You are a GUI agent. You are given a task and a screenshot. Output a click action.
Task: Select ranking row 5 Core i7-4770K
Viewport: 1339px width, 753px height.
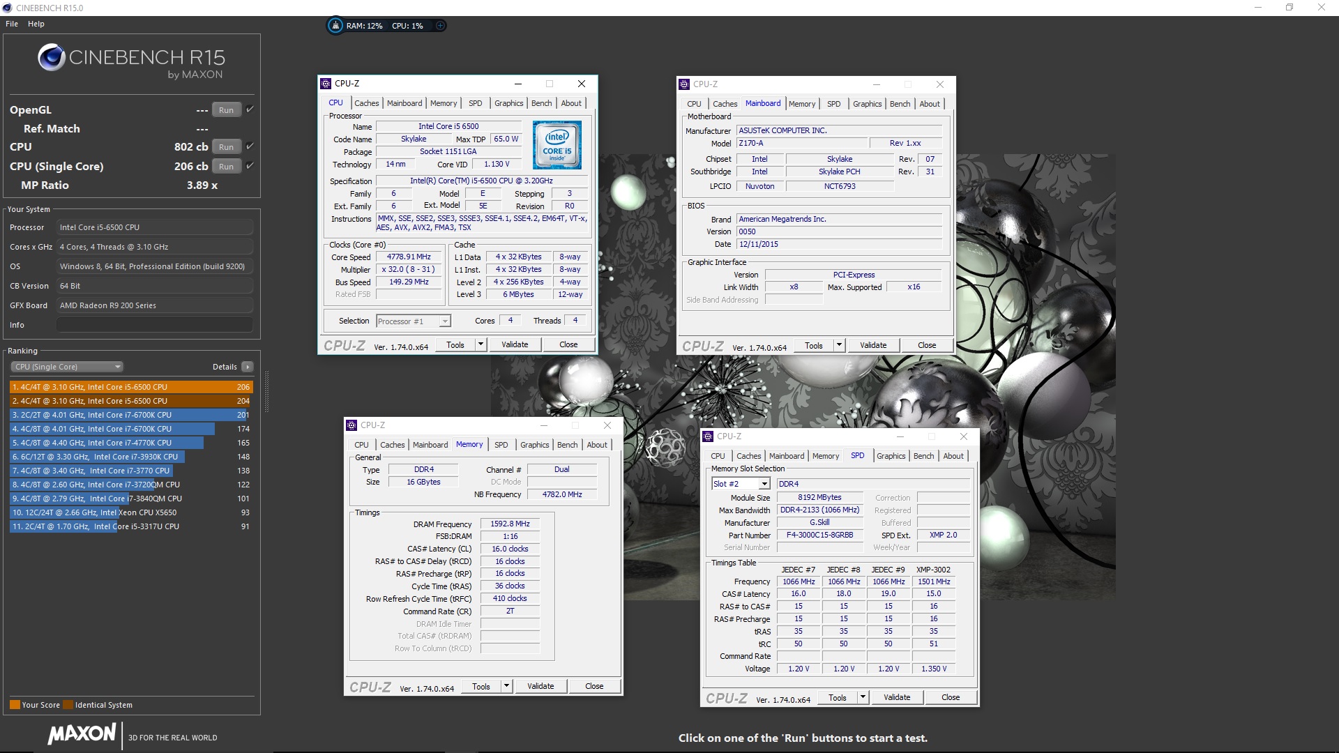(131, 443)
